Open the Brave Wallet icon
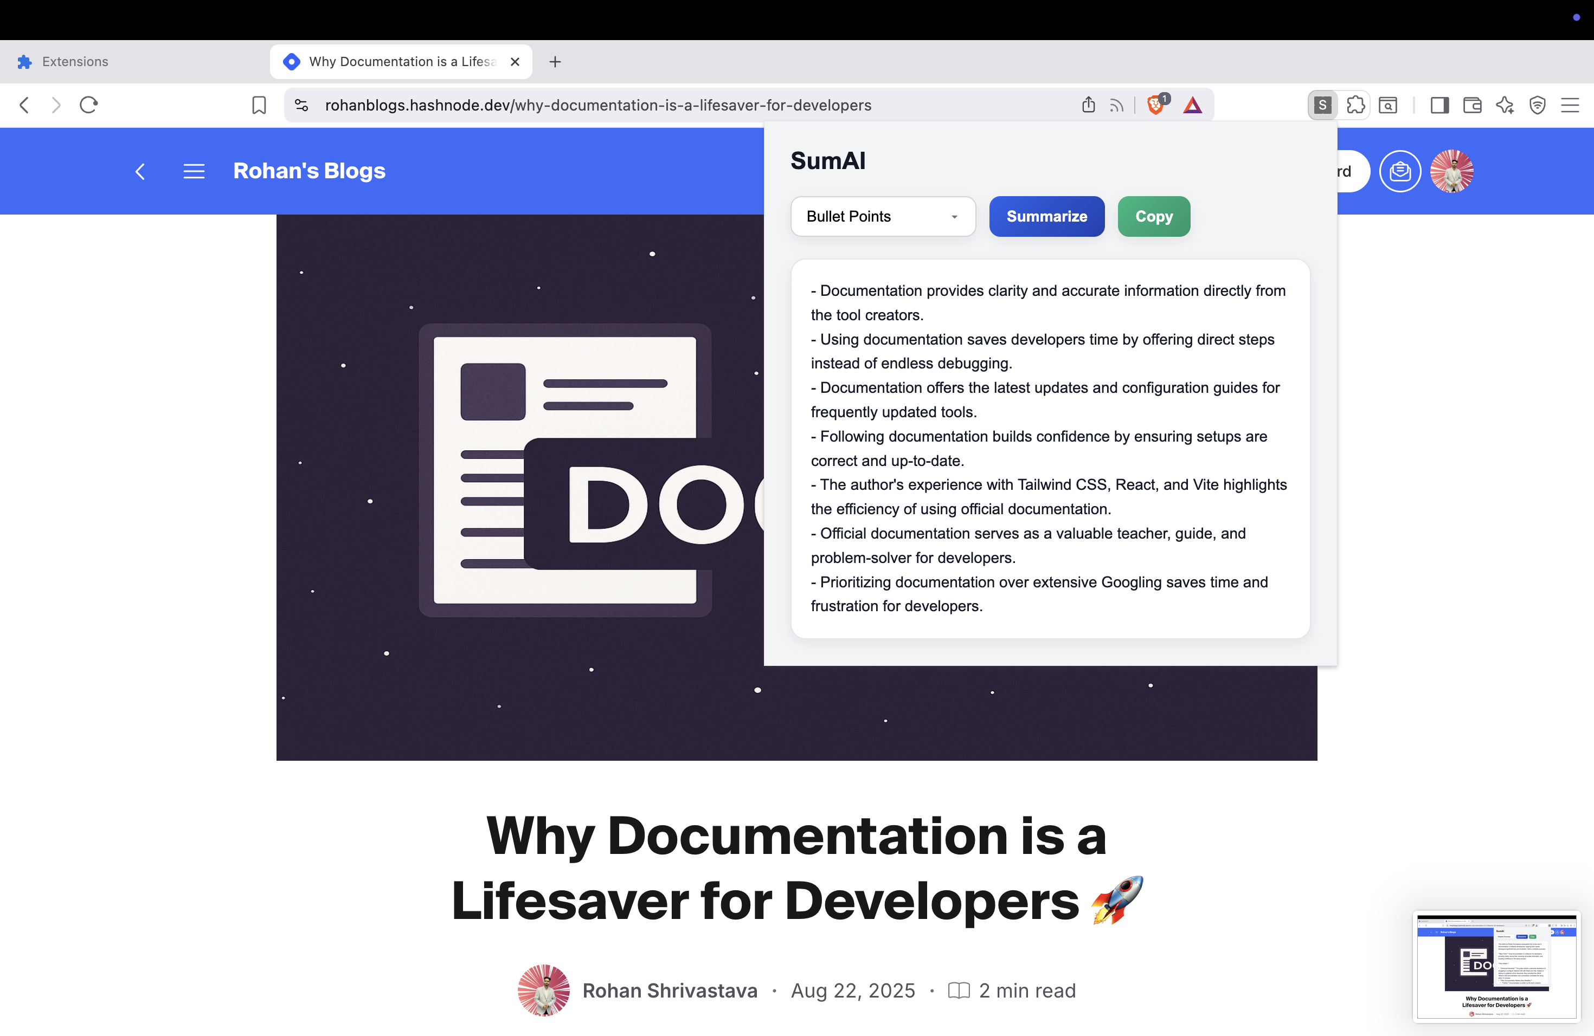 coord(1472,105)
